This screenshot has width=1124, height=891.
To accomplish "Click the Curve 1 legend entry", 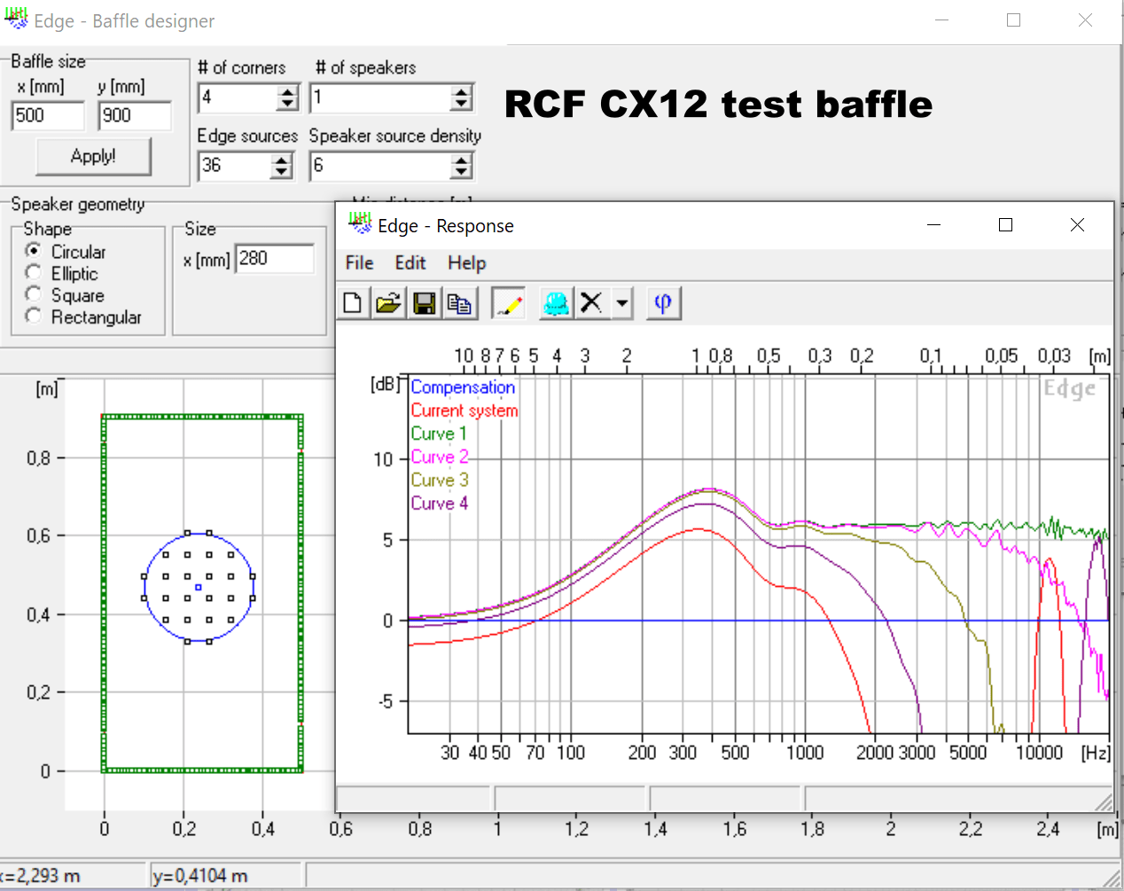I will click(x=439, y=434).
